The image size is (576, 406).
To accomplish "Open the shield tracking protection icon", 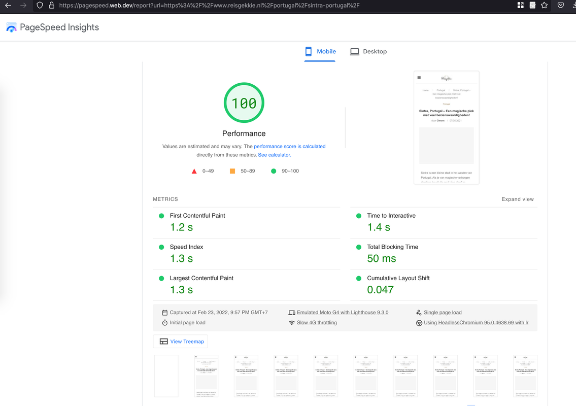I will click(40, 6).
